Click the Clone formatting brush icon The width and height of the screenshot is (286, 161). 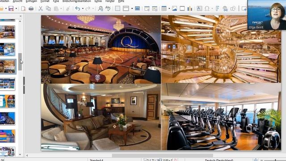(68, 8)
